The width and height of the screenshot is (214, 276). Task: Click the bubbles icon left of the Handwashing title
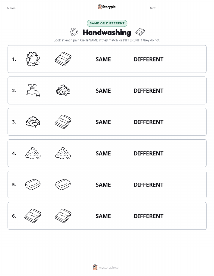point(74,32)
